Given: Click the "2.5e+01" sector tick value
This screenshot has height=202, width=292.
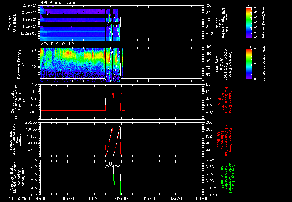Looking at the screenshot, I should click(29, 12).
